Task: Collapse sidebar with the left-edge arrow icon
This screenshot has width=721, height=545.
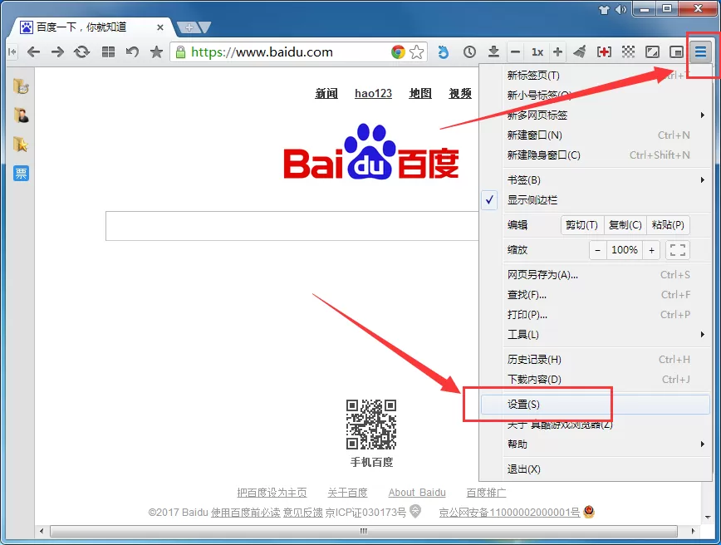Action: 12,52
